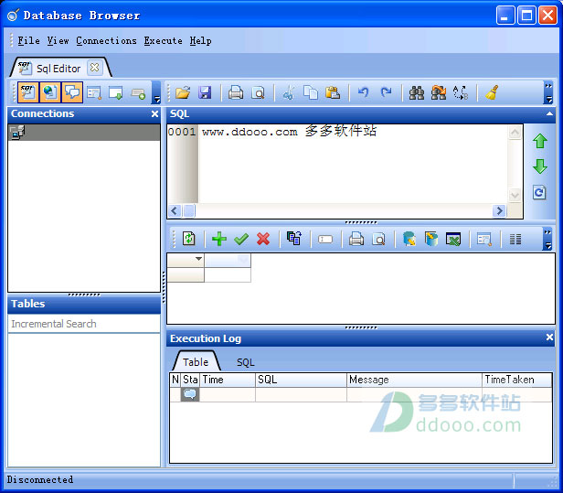Collapse the SQL panel with header arrow
The image size is (563, 493).
point(549,113)
